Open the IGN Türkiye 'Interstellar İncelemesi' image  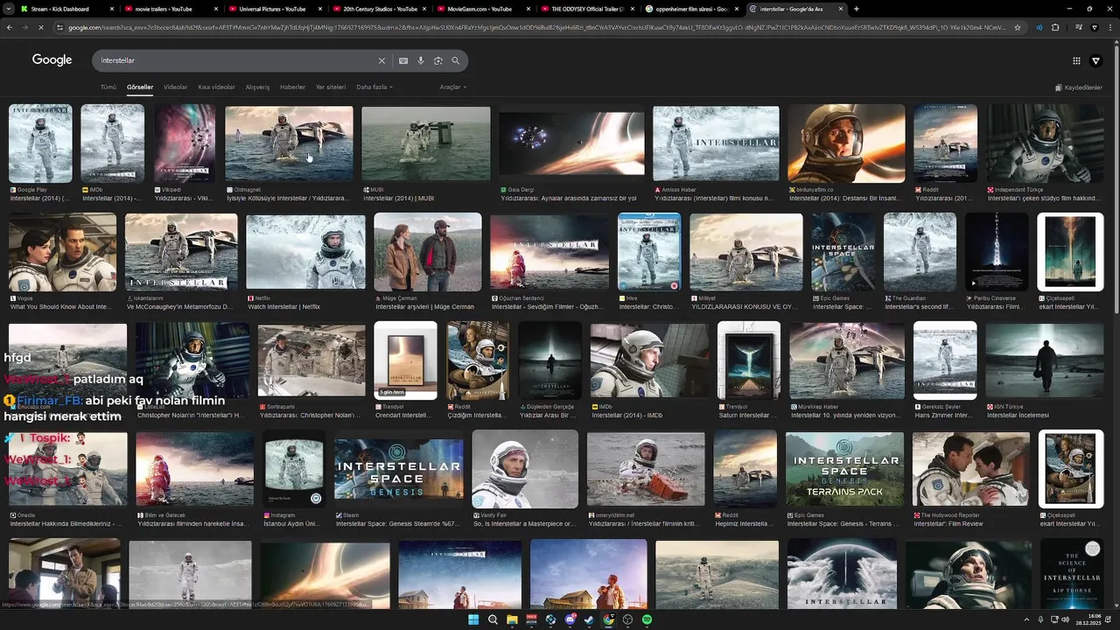(x=1044, y=360)
